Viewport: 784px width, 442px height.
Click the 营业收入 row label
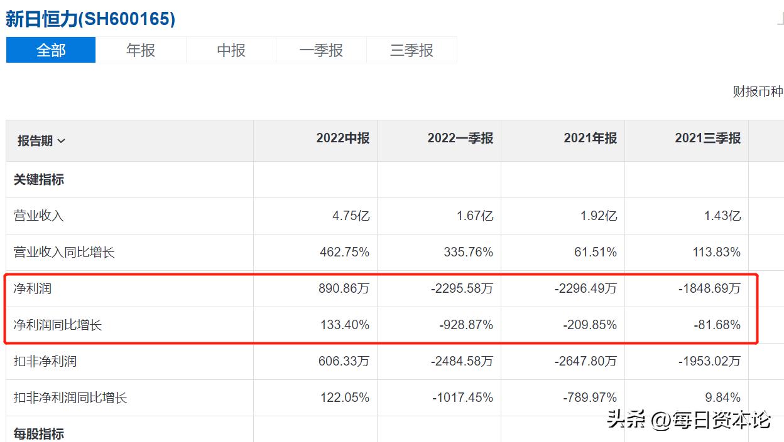tap(30, 216)
